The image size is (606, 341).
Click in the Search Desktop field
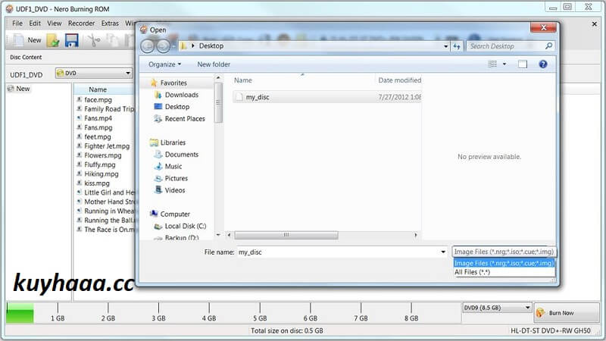505,46
